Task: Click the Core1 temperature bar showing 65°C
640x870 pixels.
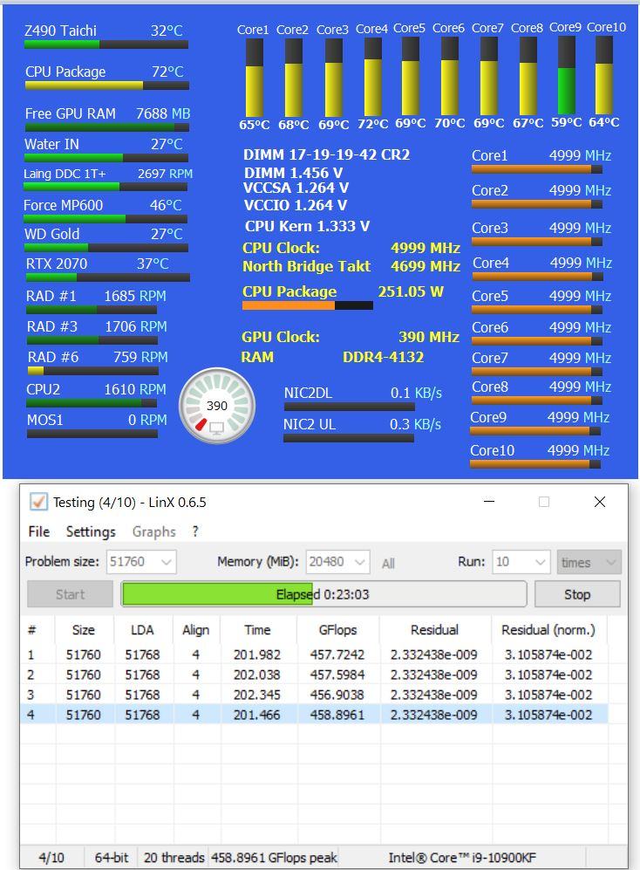Action: tap(254, 77)
